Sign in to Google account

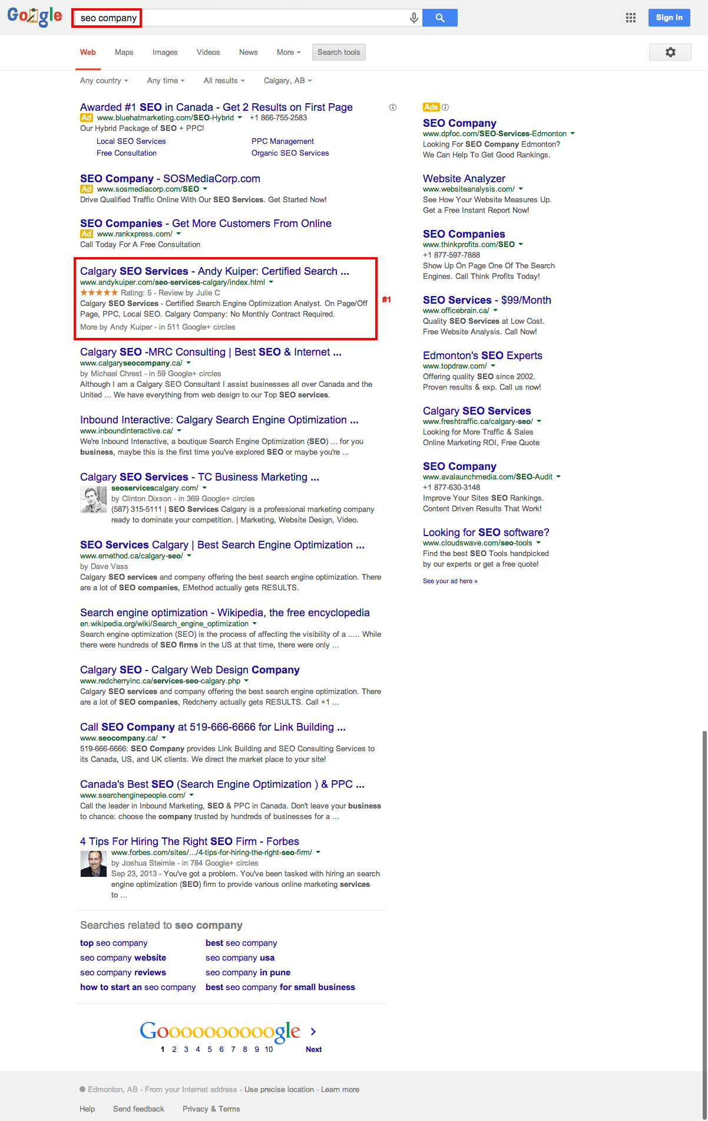[669, 18]
